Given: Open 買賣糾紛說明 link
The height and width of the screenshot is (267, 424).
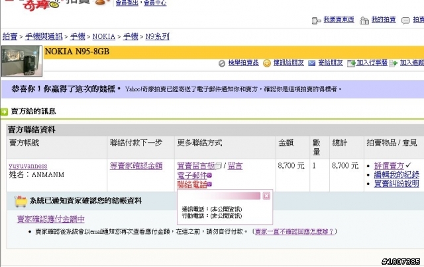Looking at the screenshot, I should [396, 184].
